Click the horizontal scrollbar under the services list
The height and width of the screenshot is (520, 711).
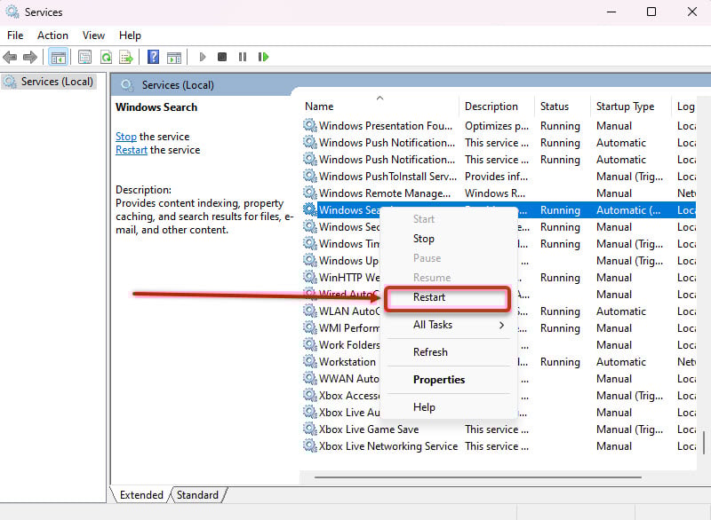[x=478, y=477]
